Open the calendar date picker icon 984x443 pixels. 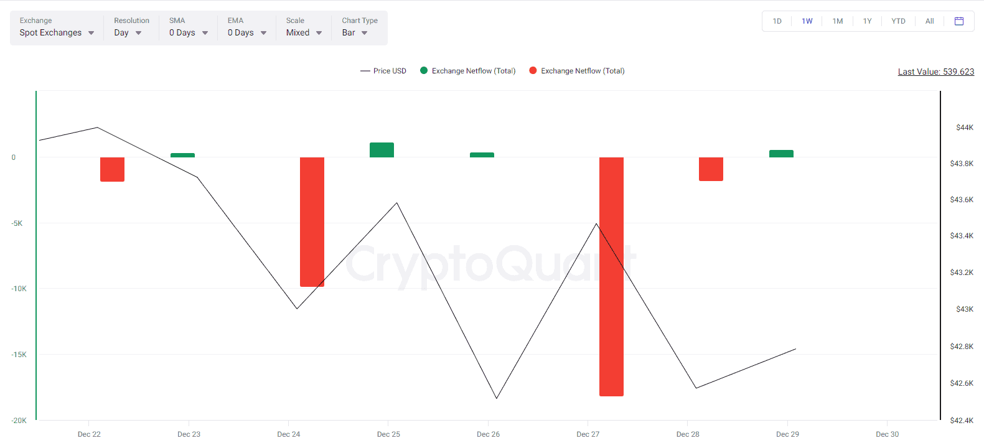point(959,21)
